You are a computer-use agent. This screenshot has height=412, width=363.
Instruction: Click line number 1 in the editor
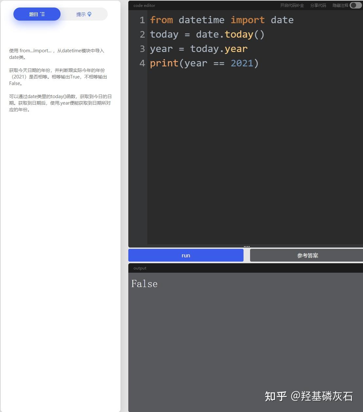coord(142,20)
